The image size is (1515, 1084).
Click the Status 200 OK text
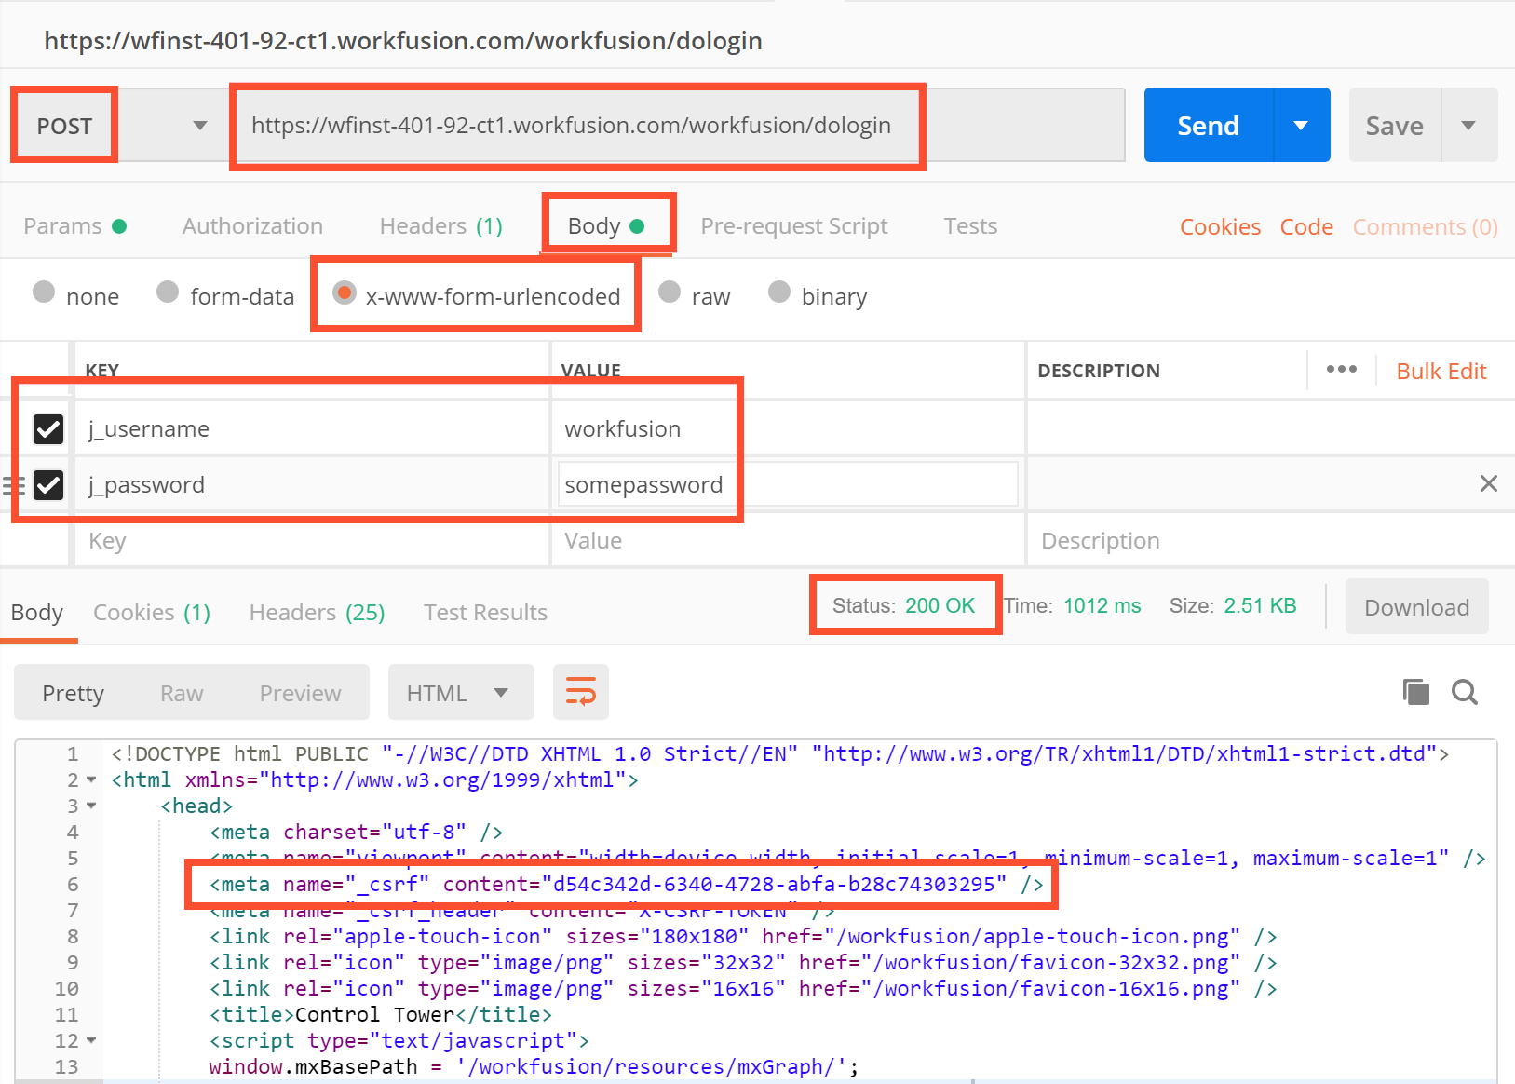[903, 605]
